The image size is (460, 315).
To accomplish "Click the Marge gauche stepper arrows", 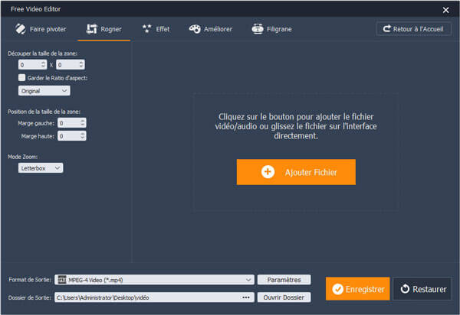I will click(x=83, y=122).
